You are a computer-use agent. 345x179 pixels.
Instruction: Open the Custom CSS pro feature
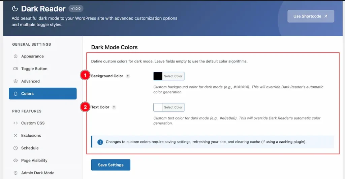click(43, 123)
